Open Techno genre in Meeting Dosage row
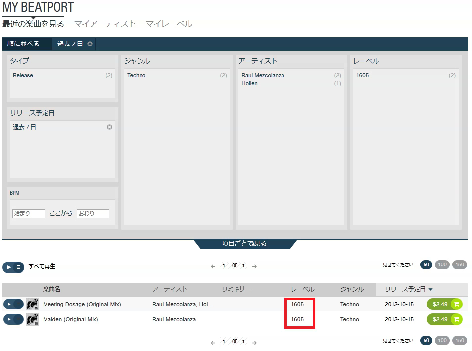The height and width of the screenshot is (351, 472). (x=349, y=304)
